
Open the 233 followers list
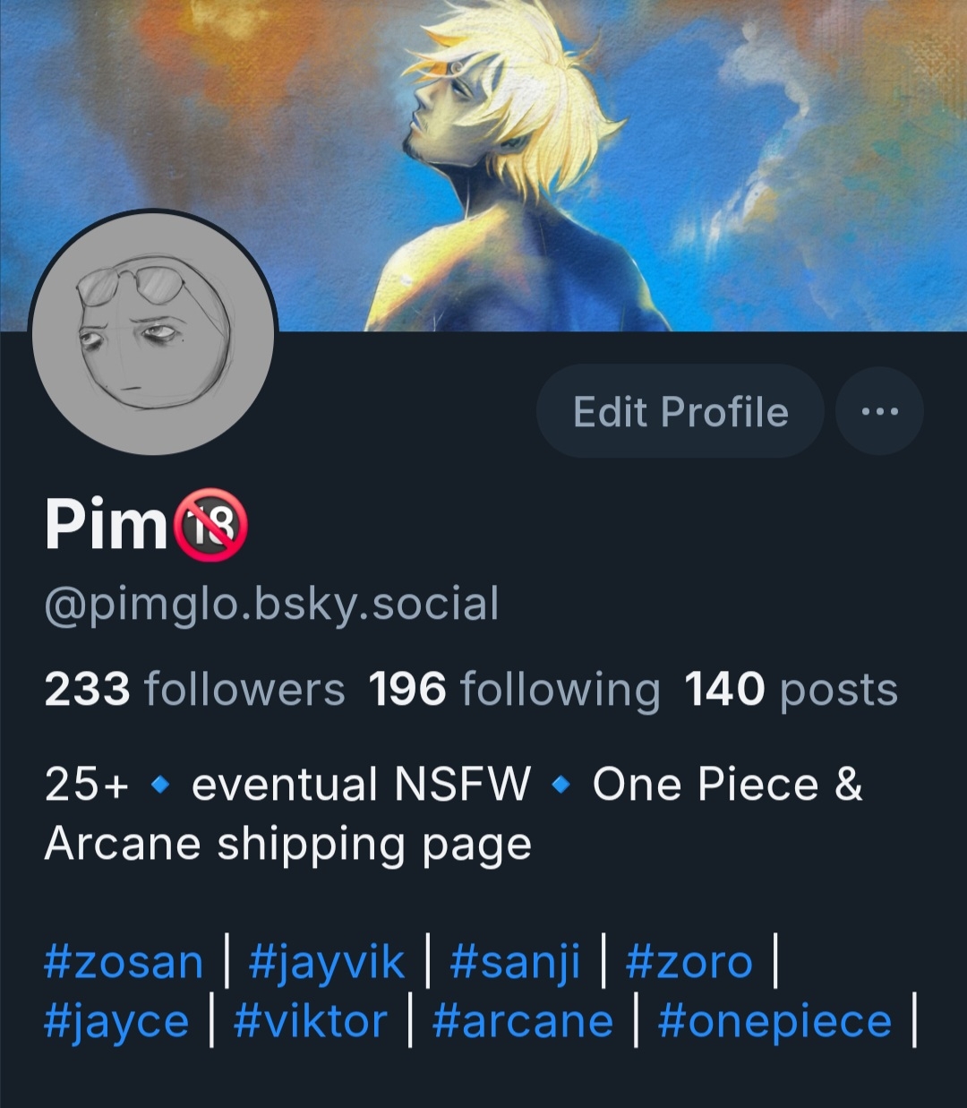click(194, 690)
